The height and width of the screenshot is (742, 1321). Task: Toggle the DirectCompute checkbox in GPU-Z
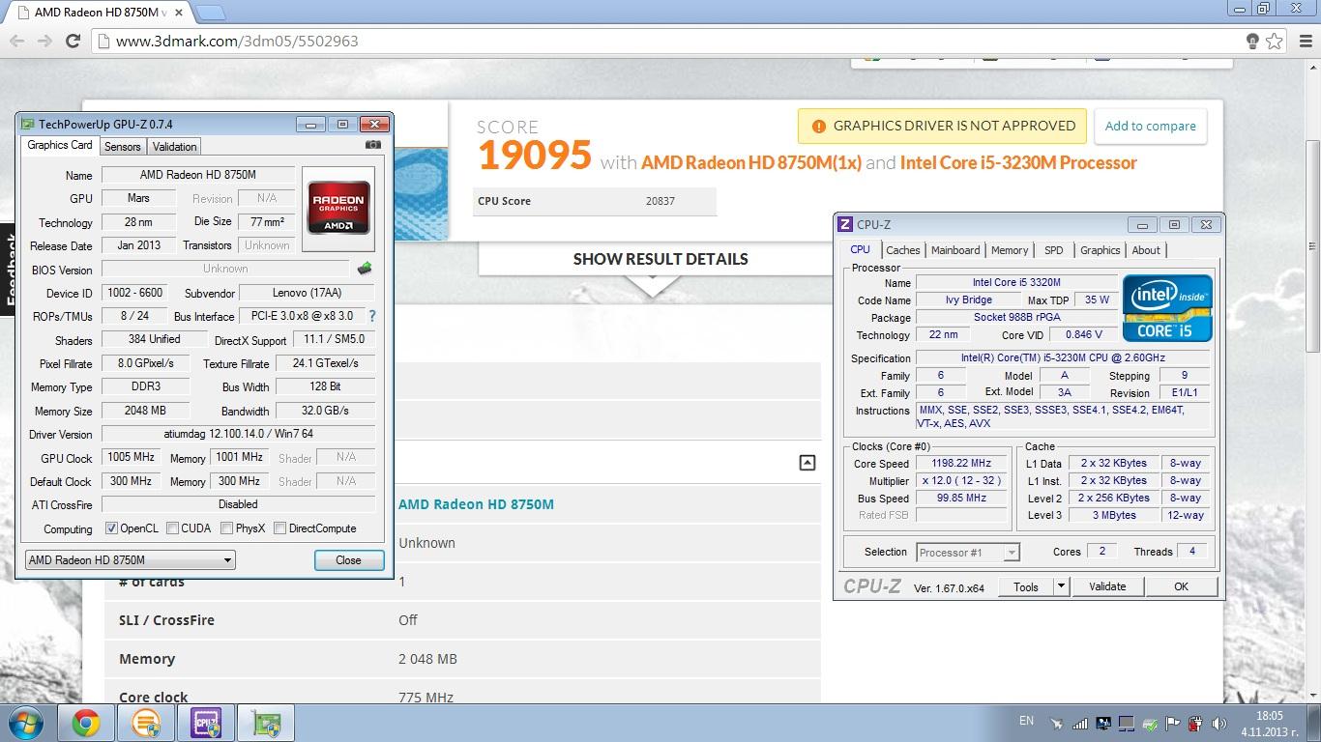click(279, 528)
